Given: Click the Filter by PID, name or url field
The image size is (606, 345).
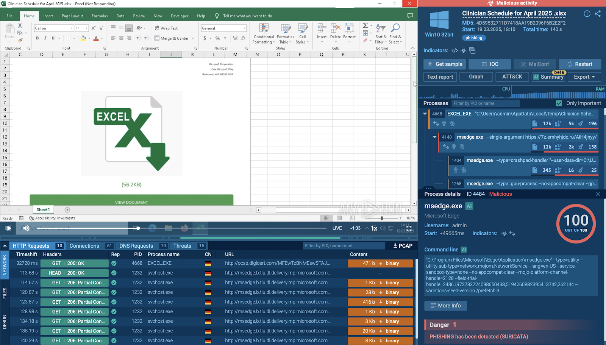Looking at the screenshot, I should [344, 246].
